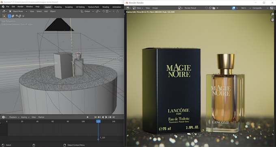
Task: Open the Edit menu
Action: (x=13, y=6)
